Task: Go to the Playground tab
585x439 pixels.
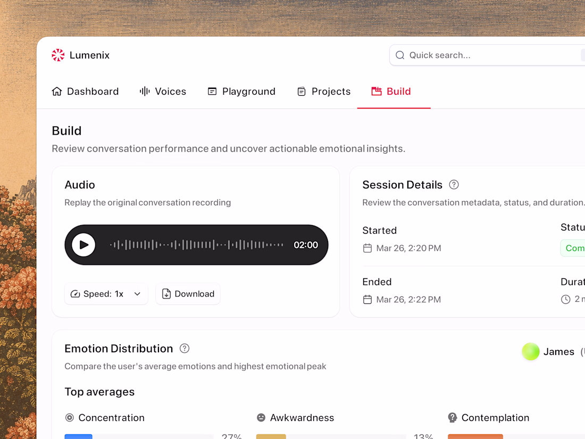Action: 241,92
